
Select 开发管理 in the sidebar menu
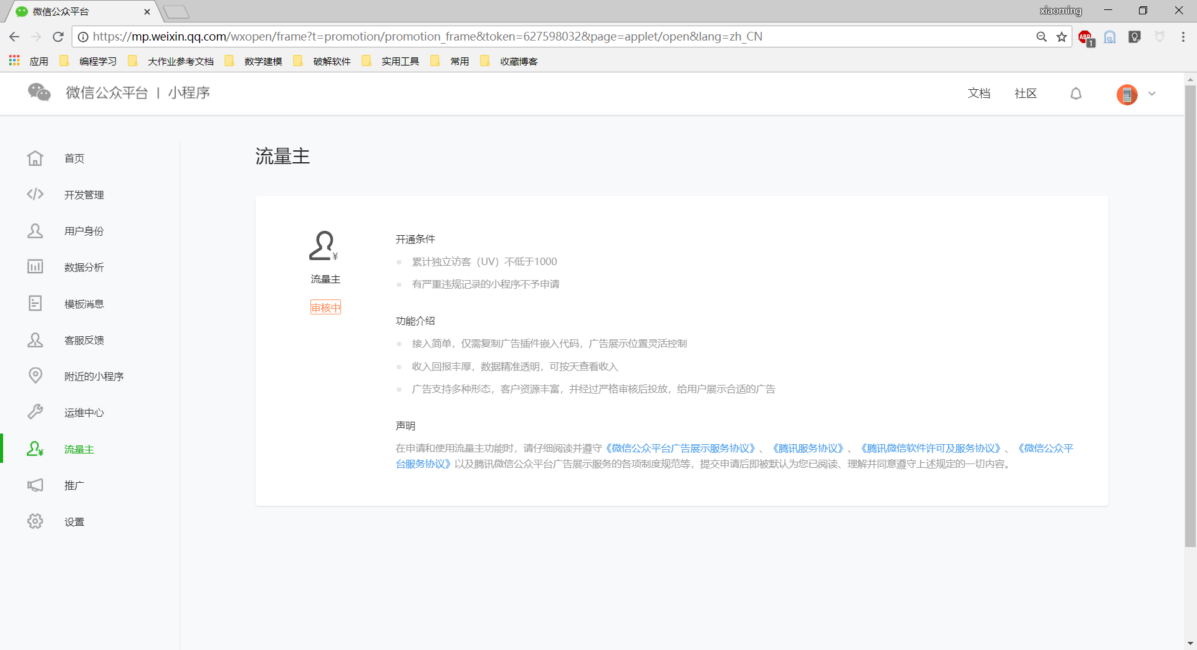[84, 195]
